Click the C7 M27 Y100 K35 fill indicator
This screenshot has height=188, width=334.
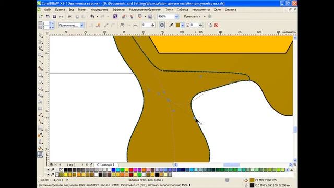(252, 180)
